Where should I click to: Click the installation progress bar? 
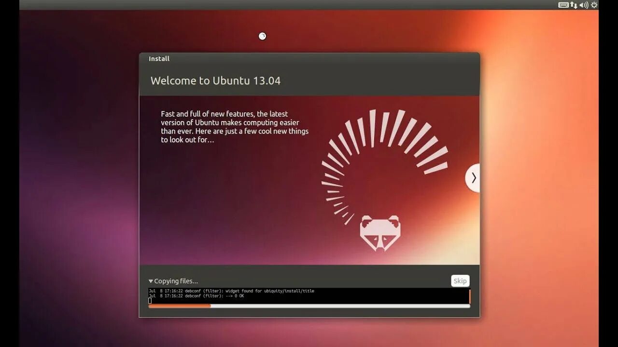tap(309, 306)
